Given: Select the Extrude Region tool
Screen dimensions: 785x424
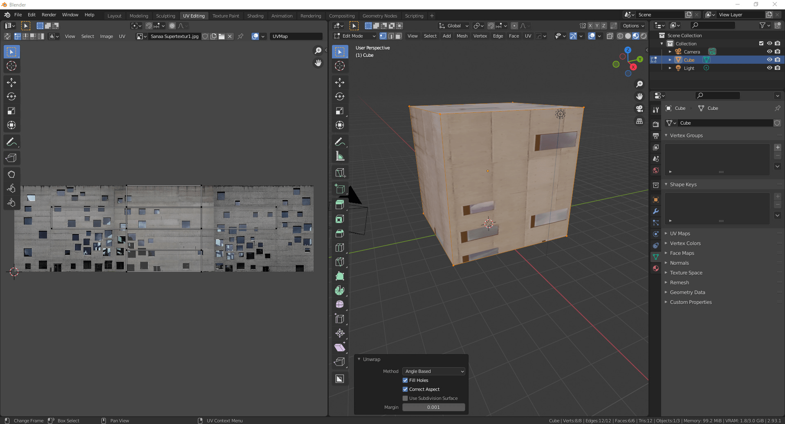Looking at the screenshot, I should 339,205.
